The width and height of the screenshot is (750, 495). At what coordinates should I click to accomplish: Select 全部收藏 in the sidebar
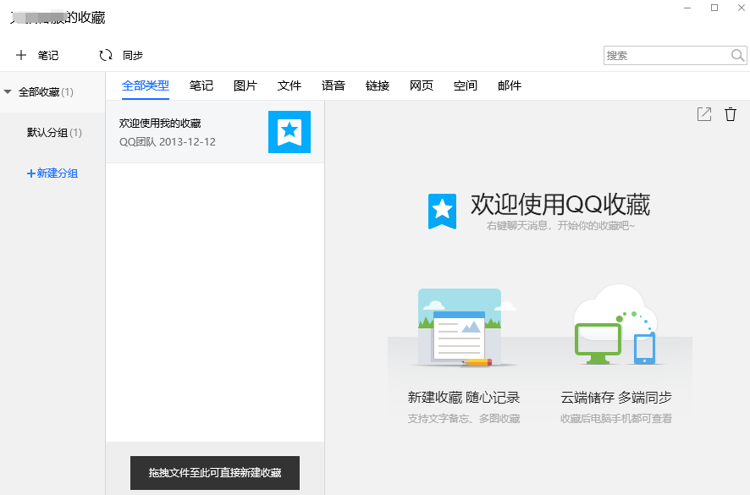(41, 91)
